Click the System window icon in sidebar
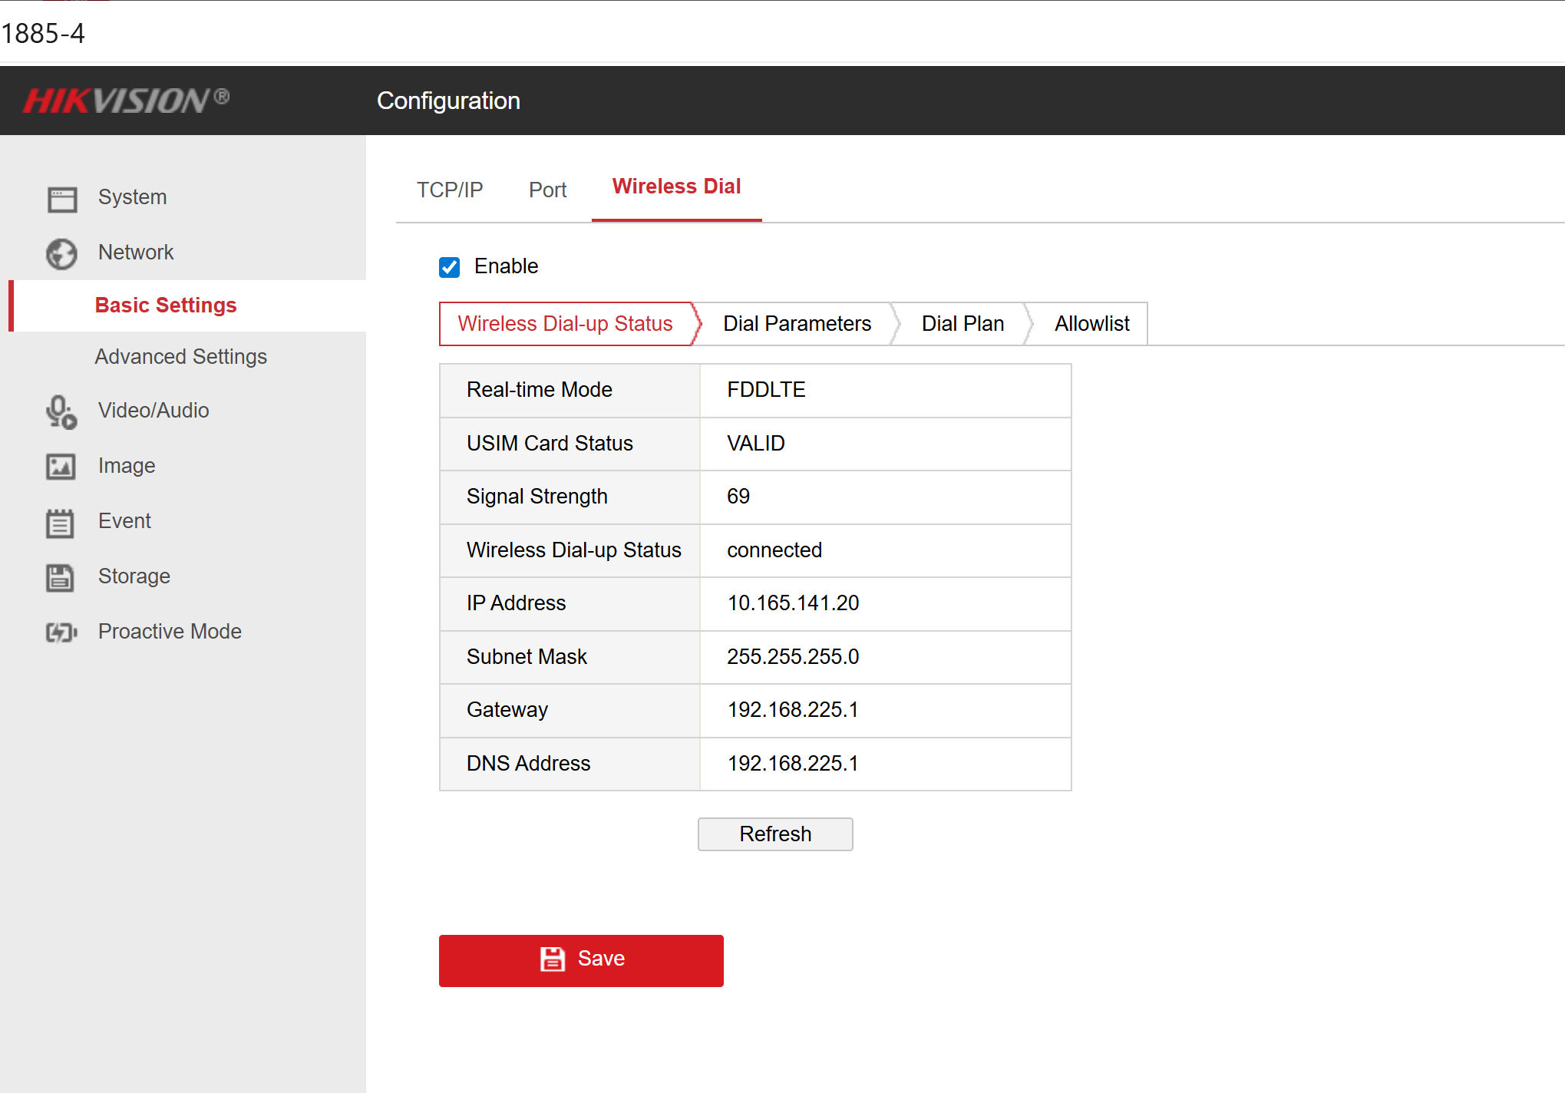Screen dimensions: 1565x1093 pyautogui.click(x=61, y=199)
